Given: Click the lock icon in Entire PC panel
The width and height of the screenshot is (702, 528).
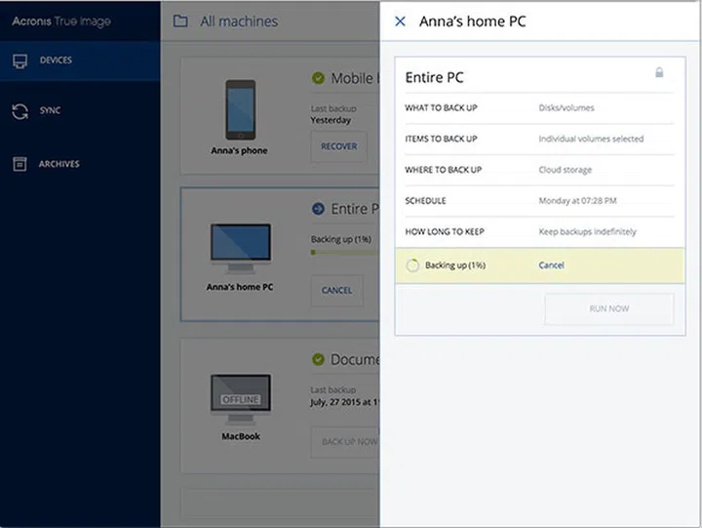Looking at the screenshot, I should [659, 73].
